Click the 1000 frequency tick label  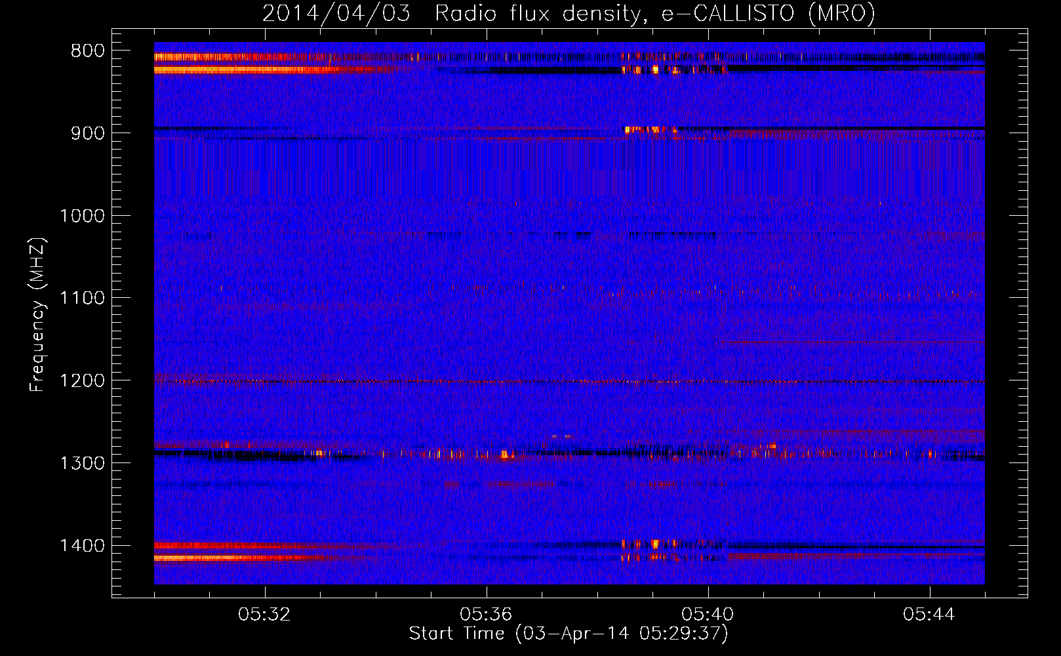point(82,216)
